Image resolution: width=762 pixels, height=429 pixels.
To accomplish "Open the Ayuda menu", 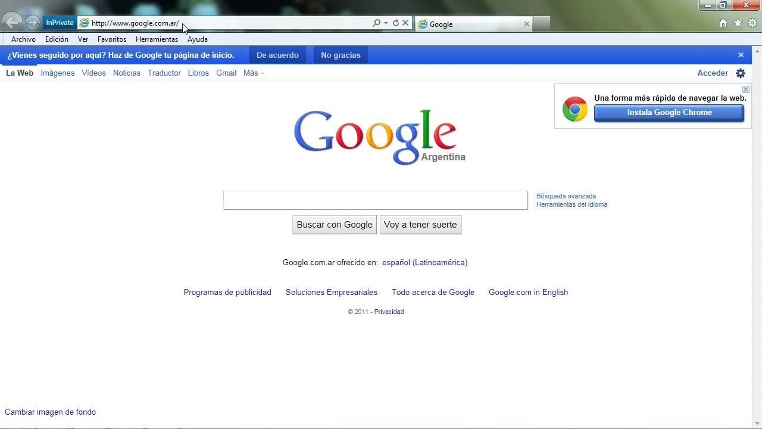I will (x=198, y=39).
